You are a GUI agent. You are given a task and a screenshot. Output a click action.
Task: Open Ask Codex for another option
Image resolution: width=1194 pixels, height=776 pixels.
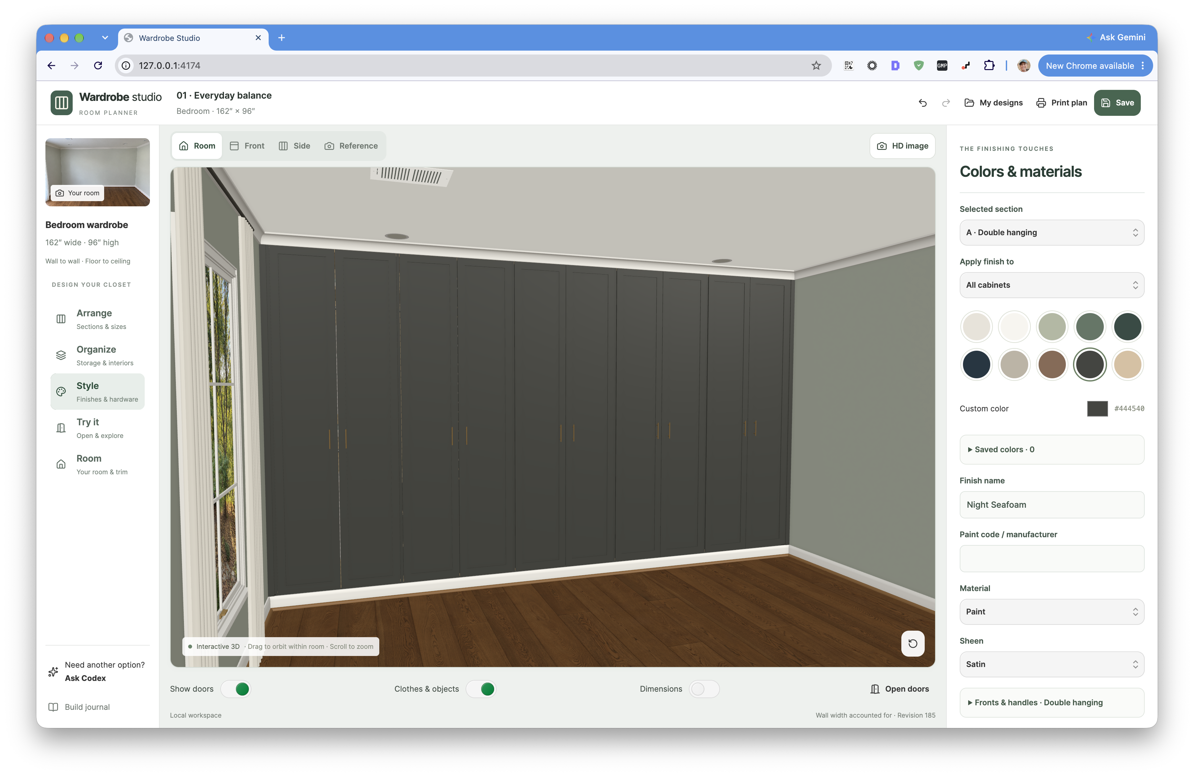pos(97,672)
